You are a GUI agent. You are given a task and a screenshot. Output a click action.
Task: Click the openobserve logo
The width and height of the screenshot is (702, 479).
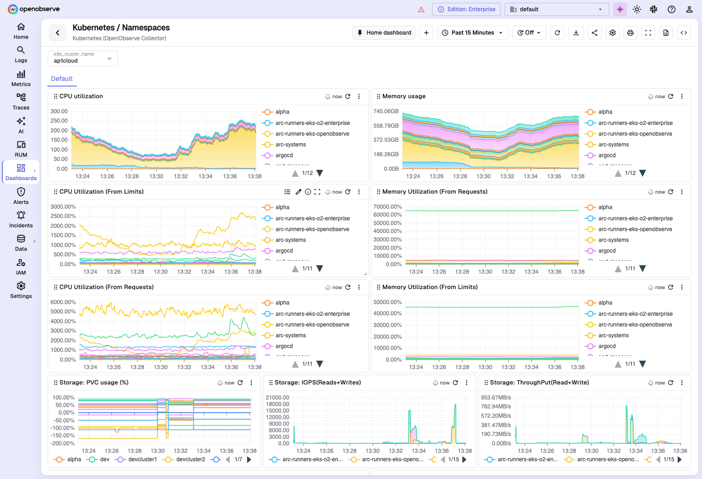click(34, 9)
